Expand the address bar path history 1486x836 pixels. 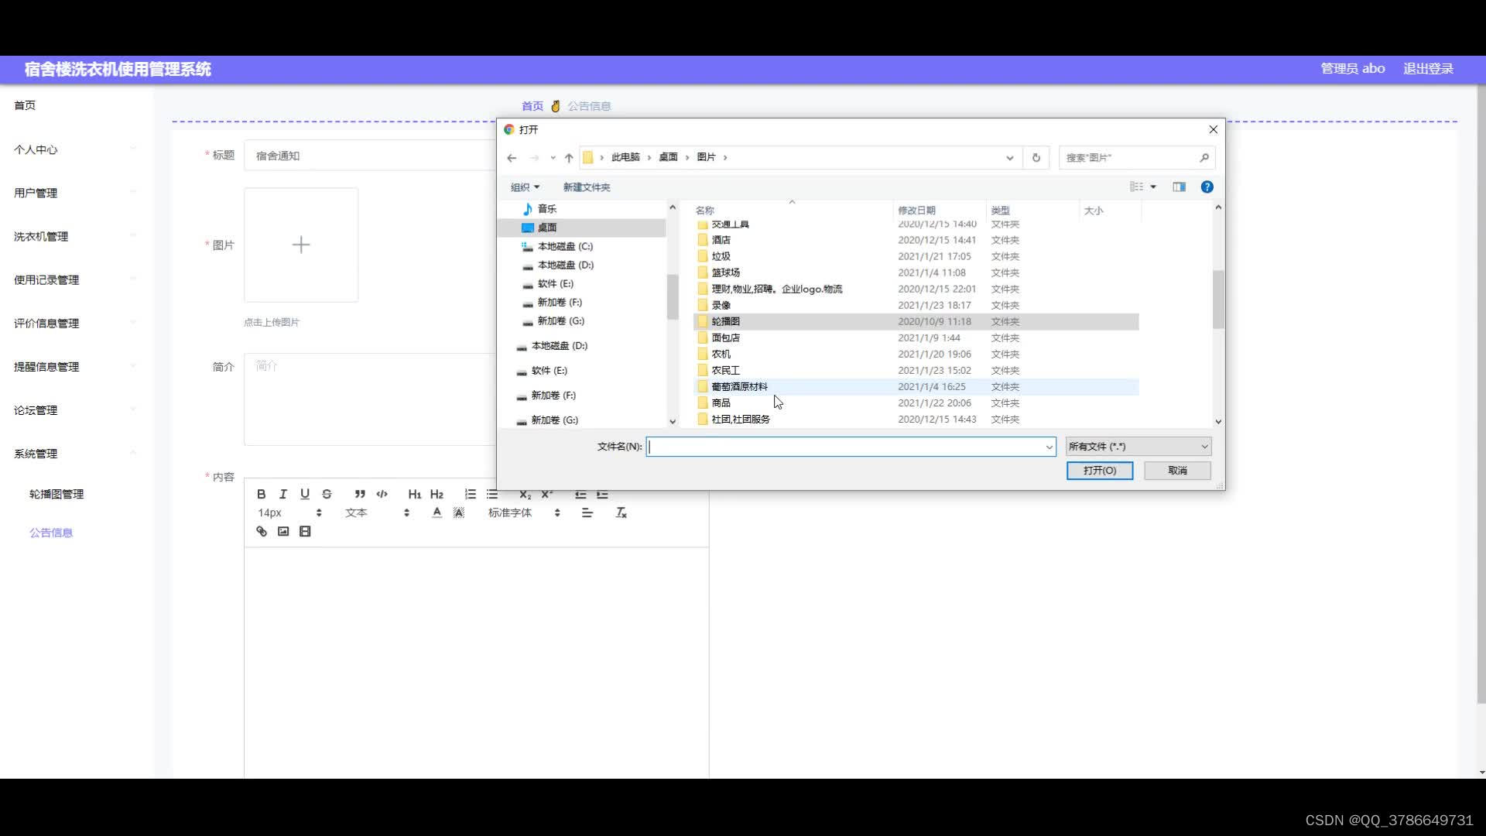(1009, 157)
